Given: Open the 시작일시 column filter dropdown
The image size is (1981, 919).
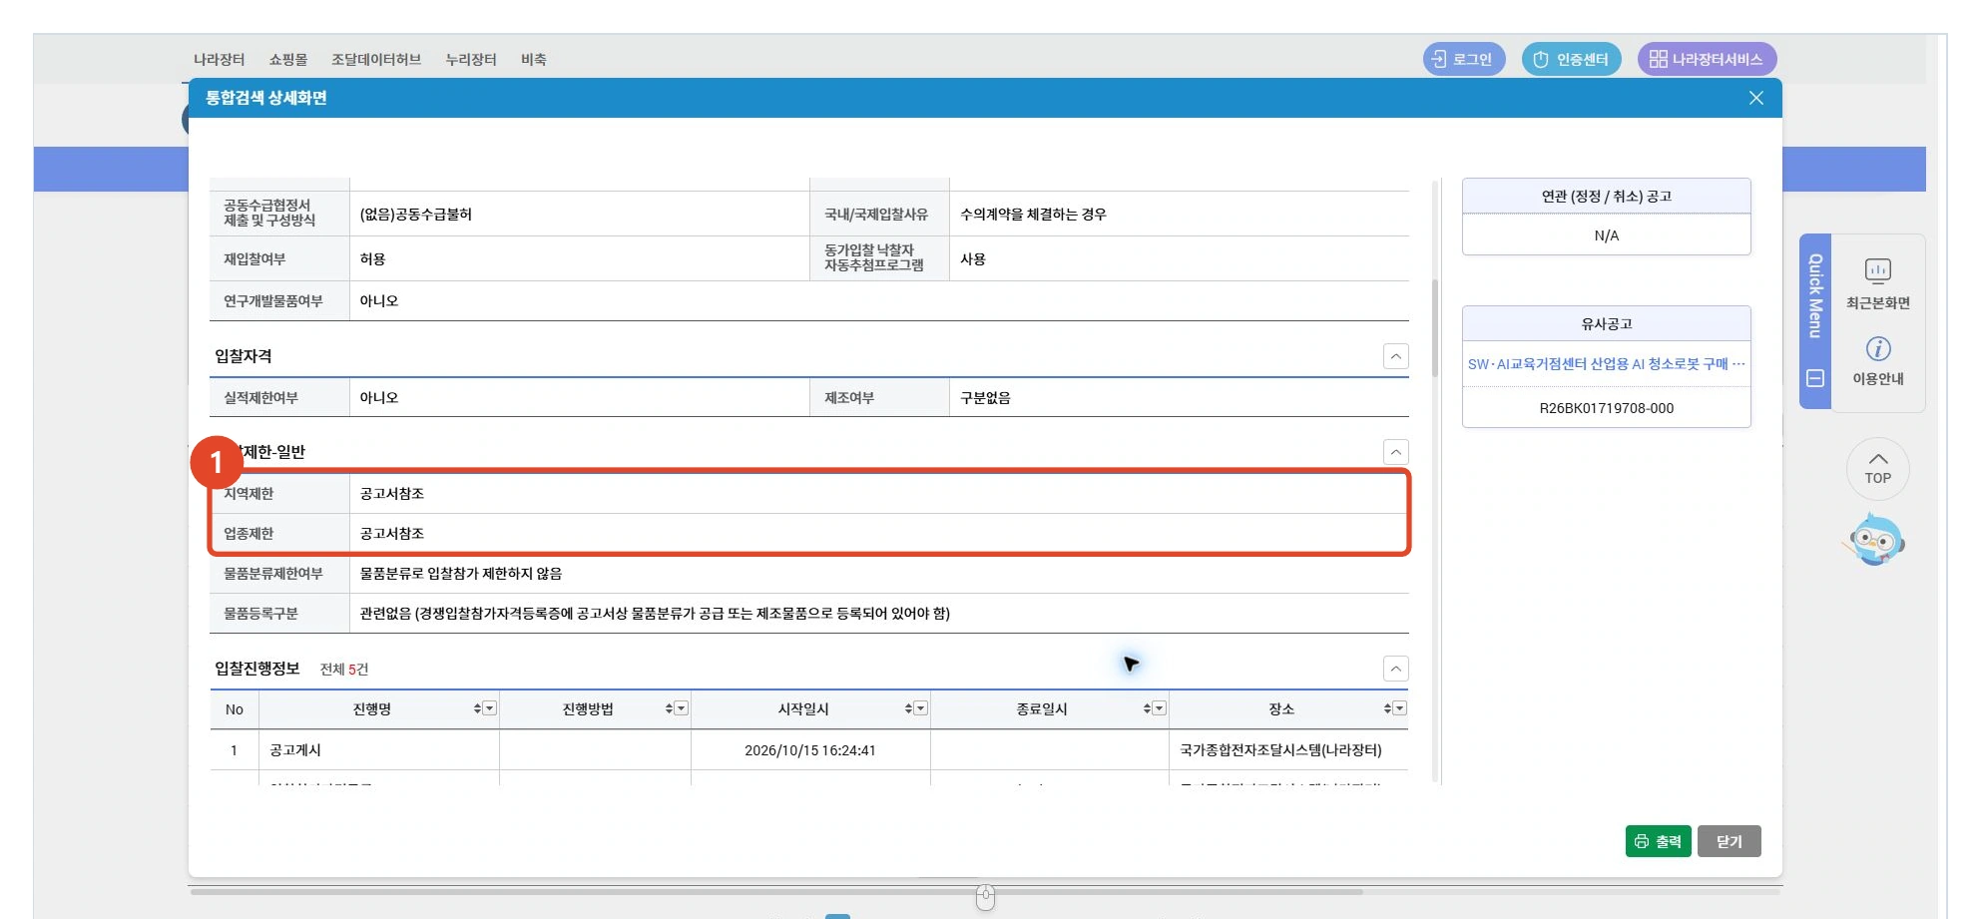Looking at the screenshot, I should click(x=920, y=708).
